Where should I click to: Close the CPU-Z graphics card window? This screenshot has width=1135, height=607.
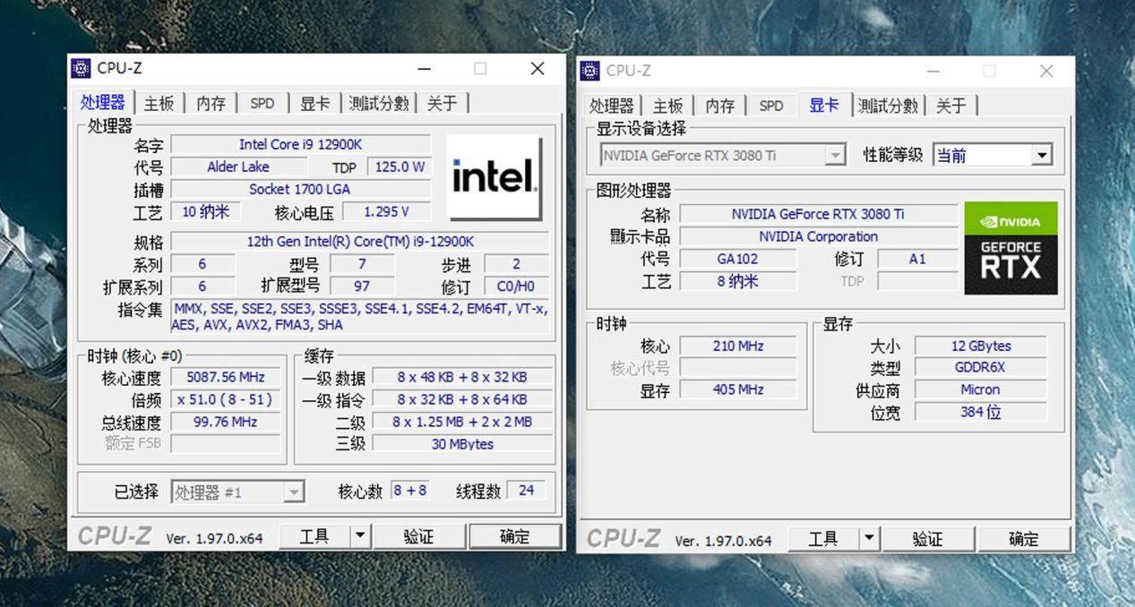pos(1045,71)
